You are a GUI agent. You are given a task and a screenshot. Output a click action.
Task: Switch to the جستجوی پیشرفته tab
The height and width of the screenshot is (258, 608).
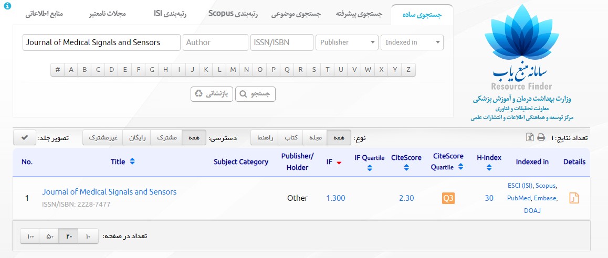tap(359, 14)
